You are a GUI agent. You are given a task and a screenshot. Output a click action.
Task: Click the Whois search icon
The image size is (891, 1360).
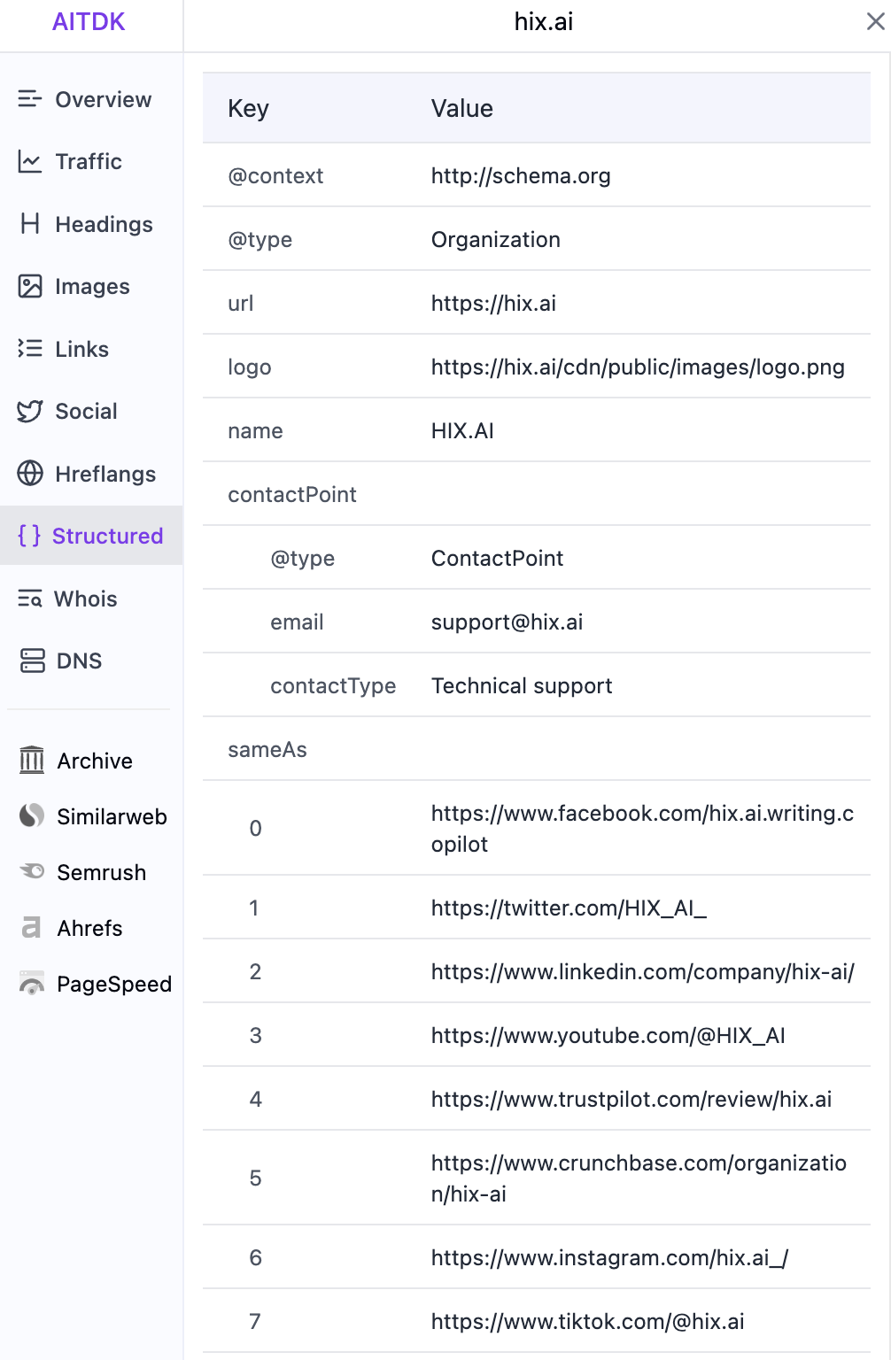pos(30,599)
